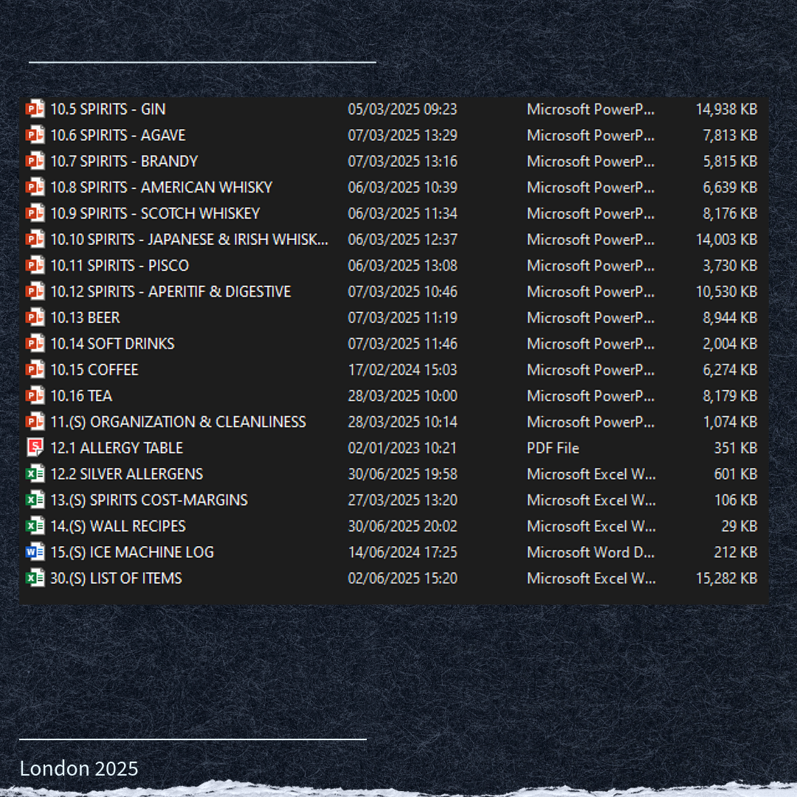The image size is (797, 797).
Task: Click the Word icon beside 15.(S) ICE MACHINE LOG
Action: 35,552
